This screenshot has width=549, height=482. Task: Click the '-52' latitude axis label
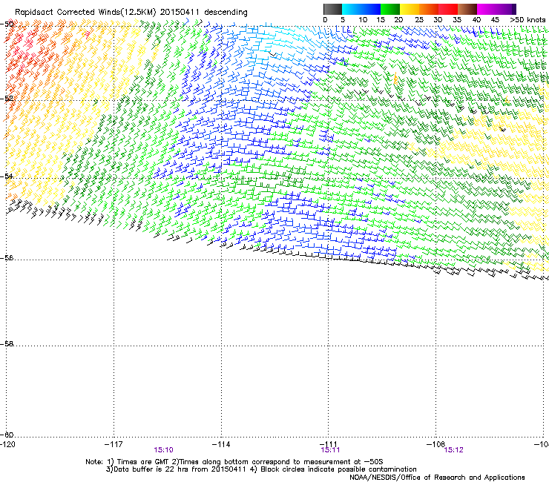click(x=7, y=99)
